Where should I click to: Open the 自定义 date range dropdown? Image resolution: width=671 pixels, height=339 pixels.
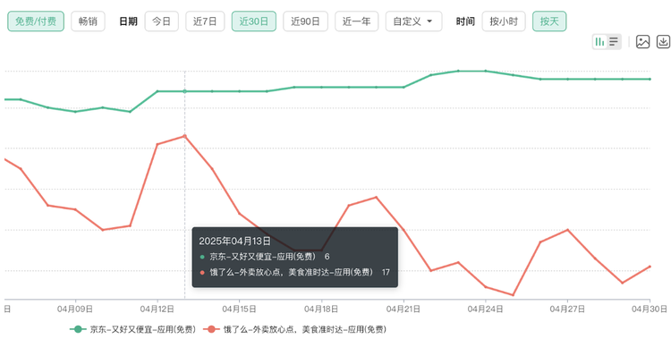pos(413,21)
